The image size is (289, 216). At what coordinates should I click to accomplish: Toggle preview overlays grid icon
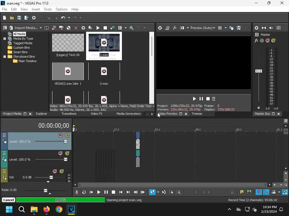click(220, 28)
